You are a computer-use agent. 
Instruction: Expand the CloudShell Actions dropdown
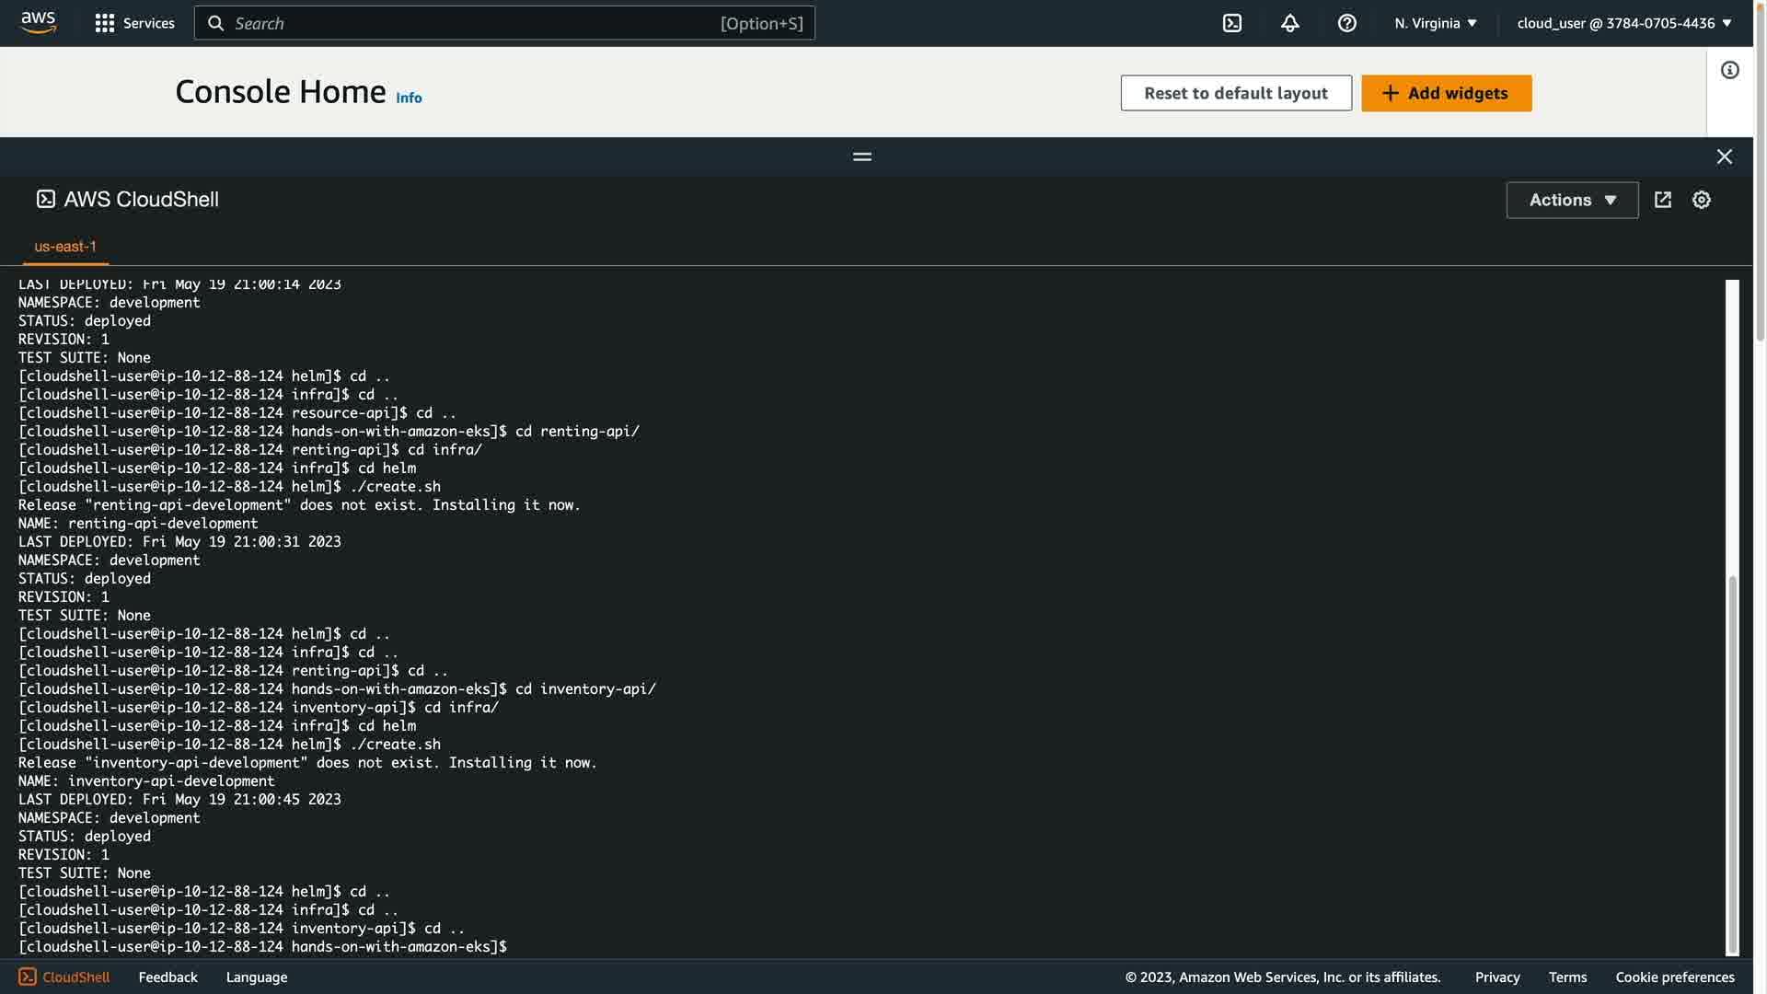[1571, 200]
